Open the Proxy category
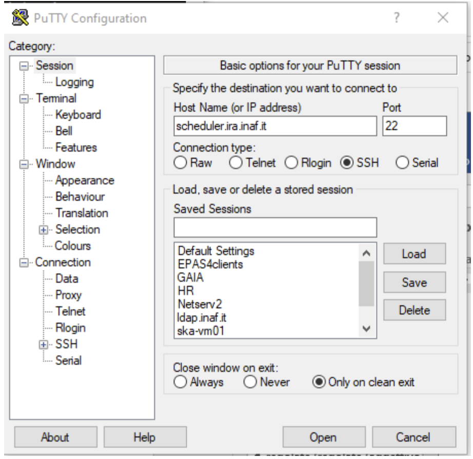Screen dimensions: 473x459 click(68, 295)
